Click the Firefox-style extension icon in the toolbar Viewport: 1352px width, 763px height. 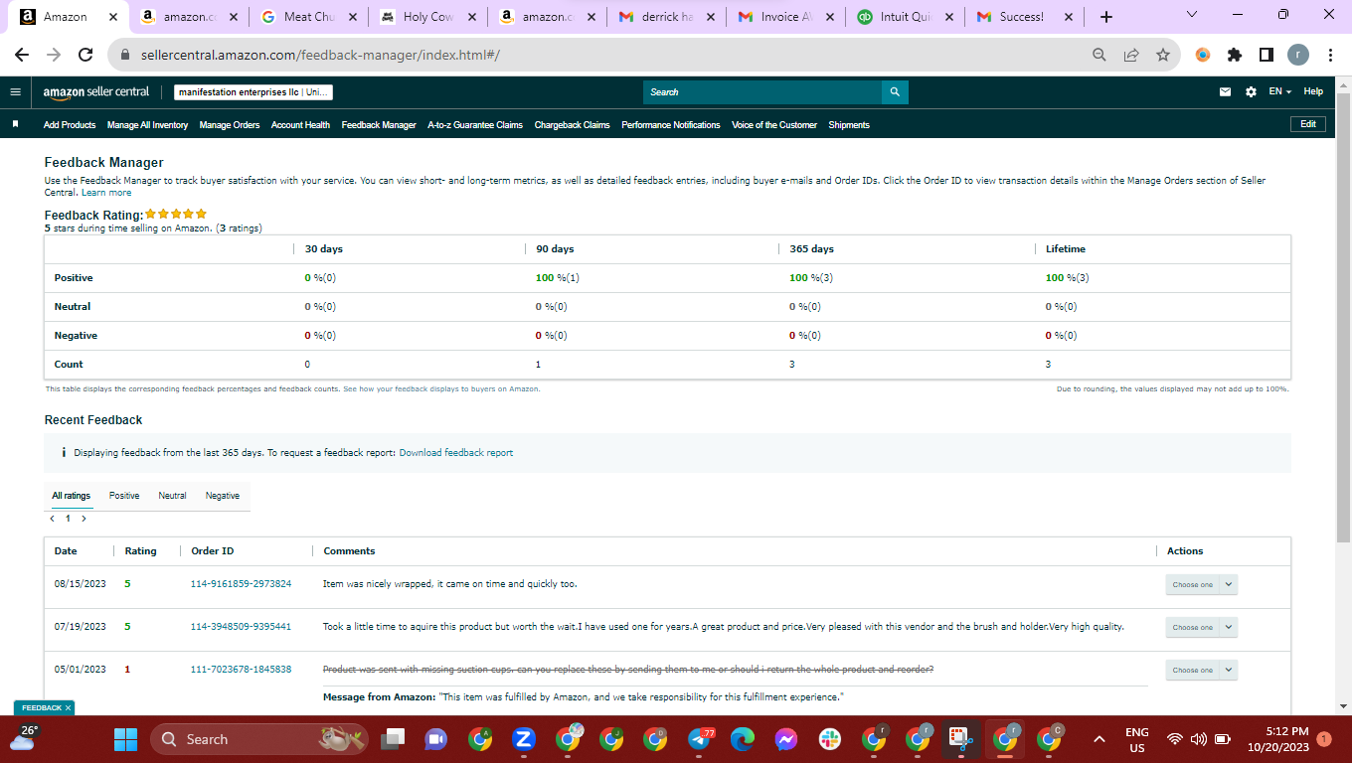coord(1203,55)
